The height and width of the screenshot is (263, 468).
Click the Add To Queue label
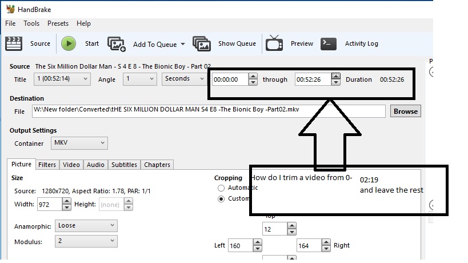click(x=155, y=45)
